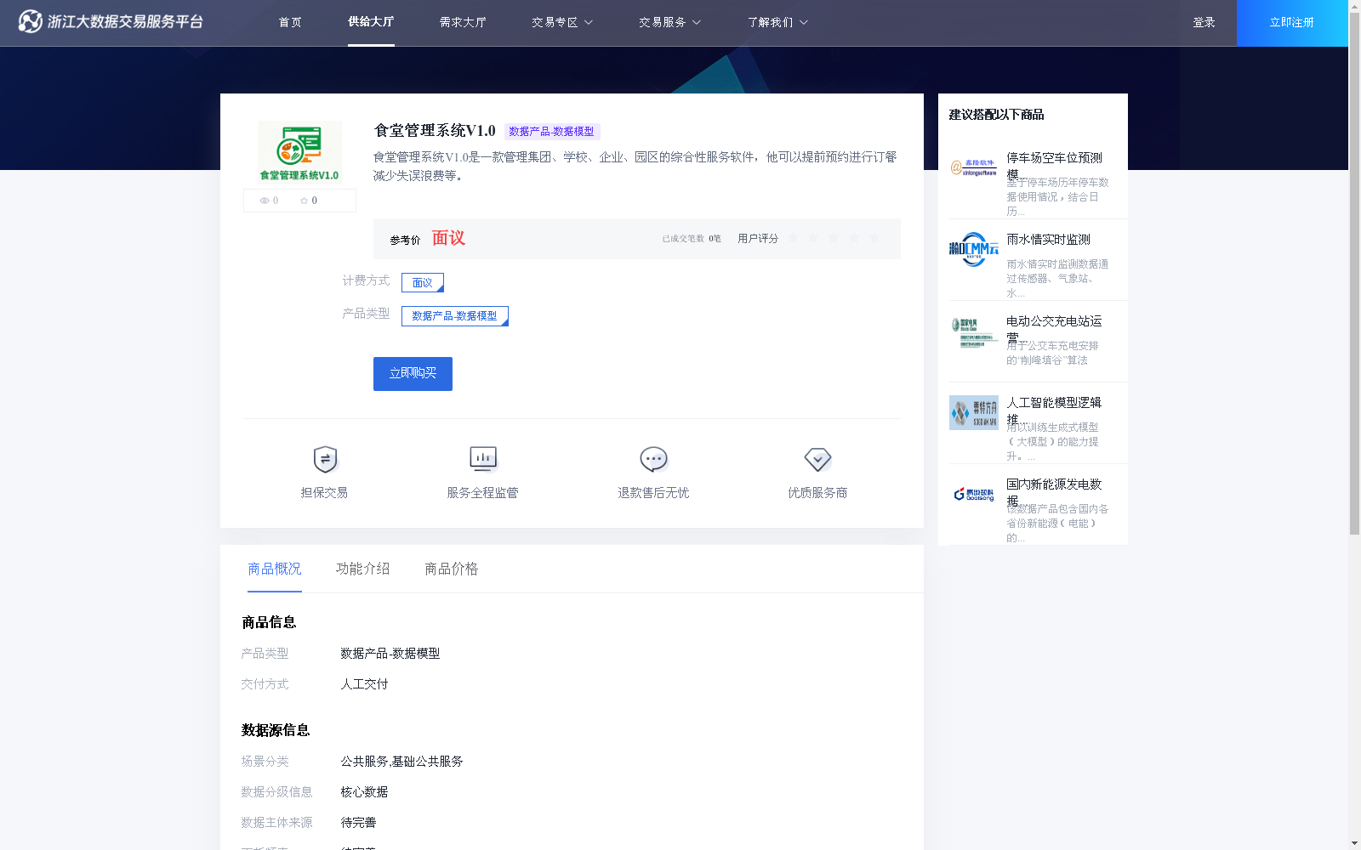The image size is (1361, 850).
Task: Click the 食堂管理系统V1.0 product thumbnail
Action: click(x=299, y=152)
